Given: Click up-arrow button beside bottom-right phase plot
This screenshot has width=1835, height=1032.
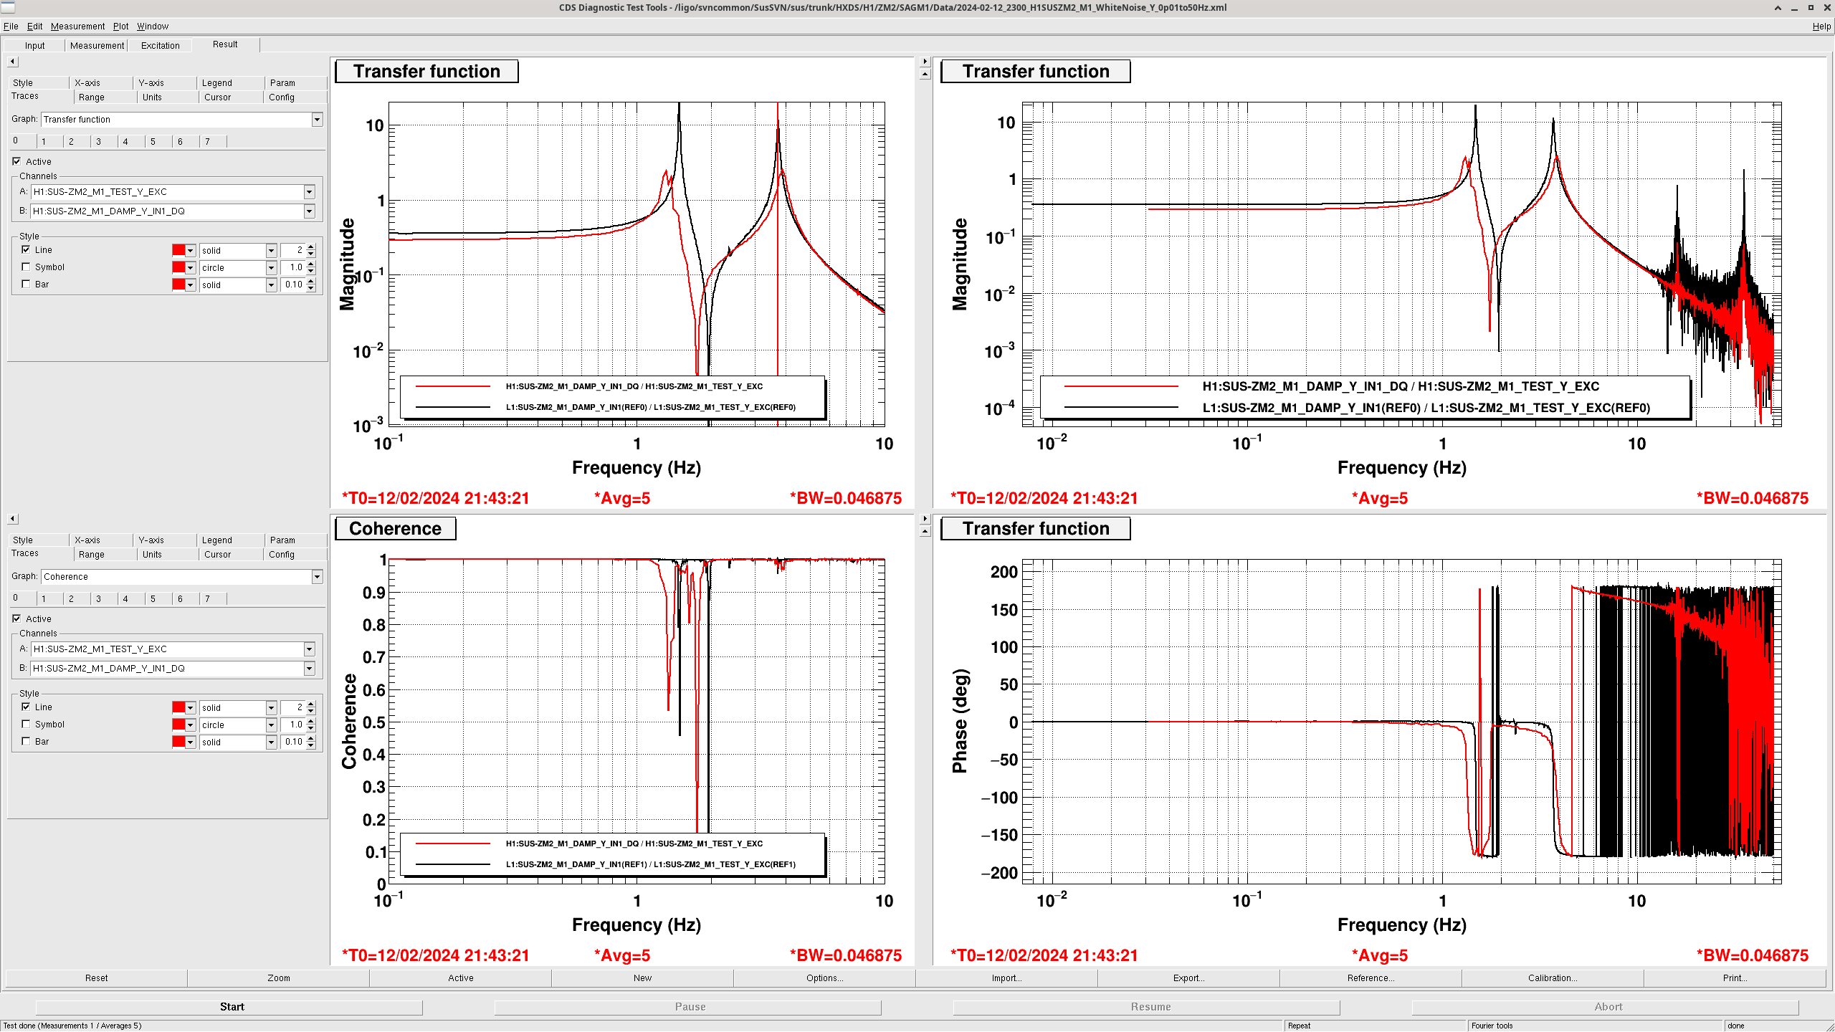Looking at the screenshot, I should tap(925, 531).
